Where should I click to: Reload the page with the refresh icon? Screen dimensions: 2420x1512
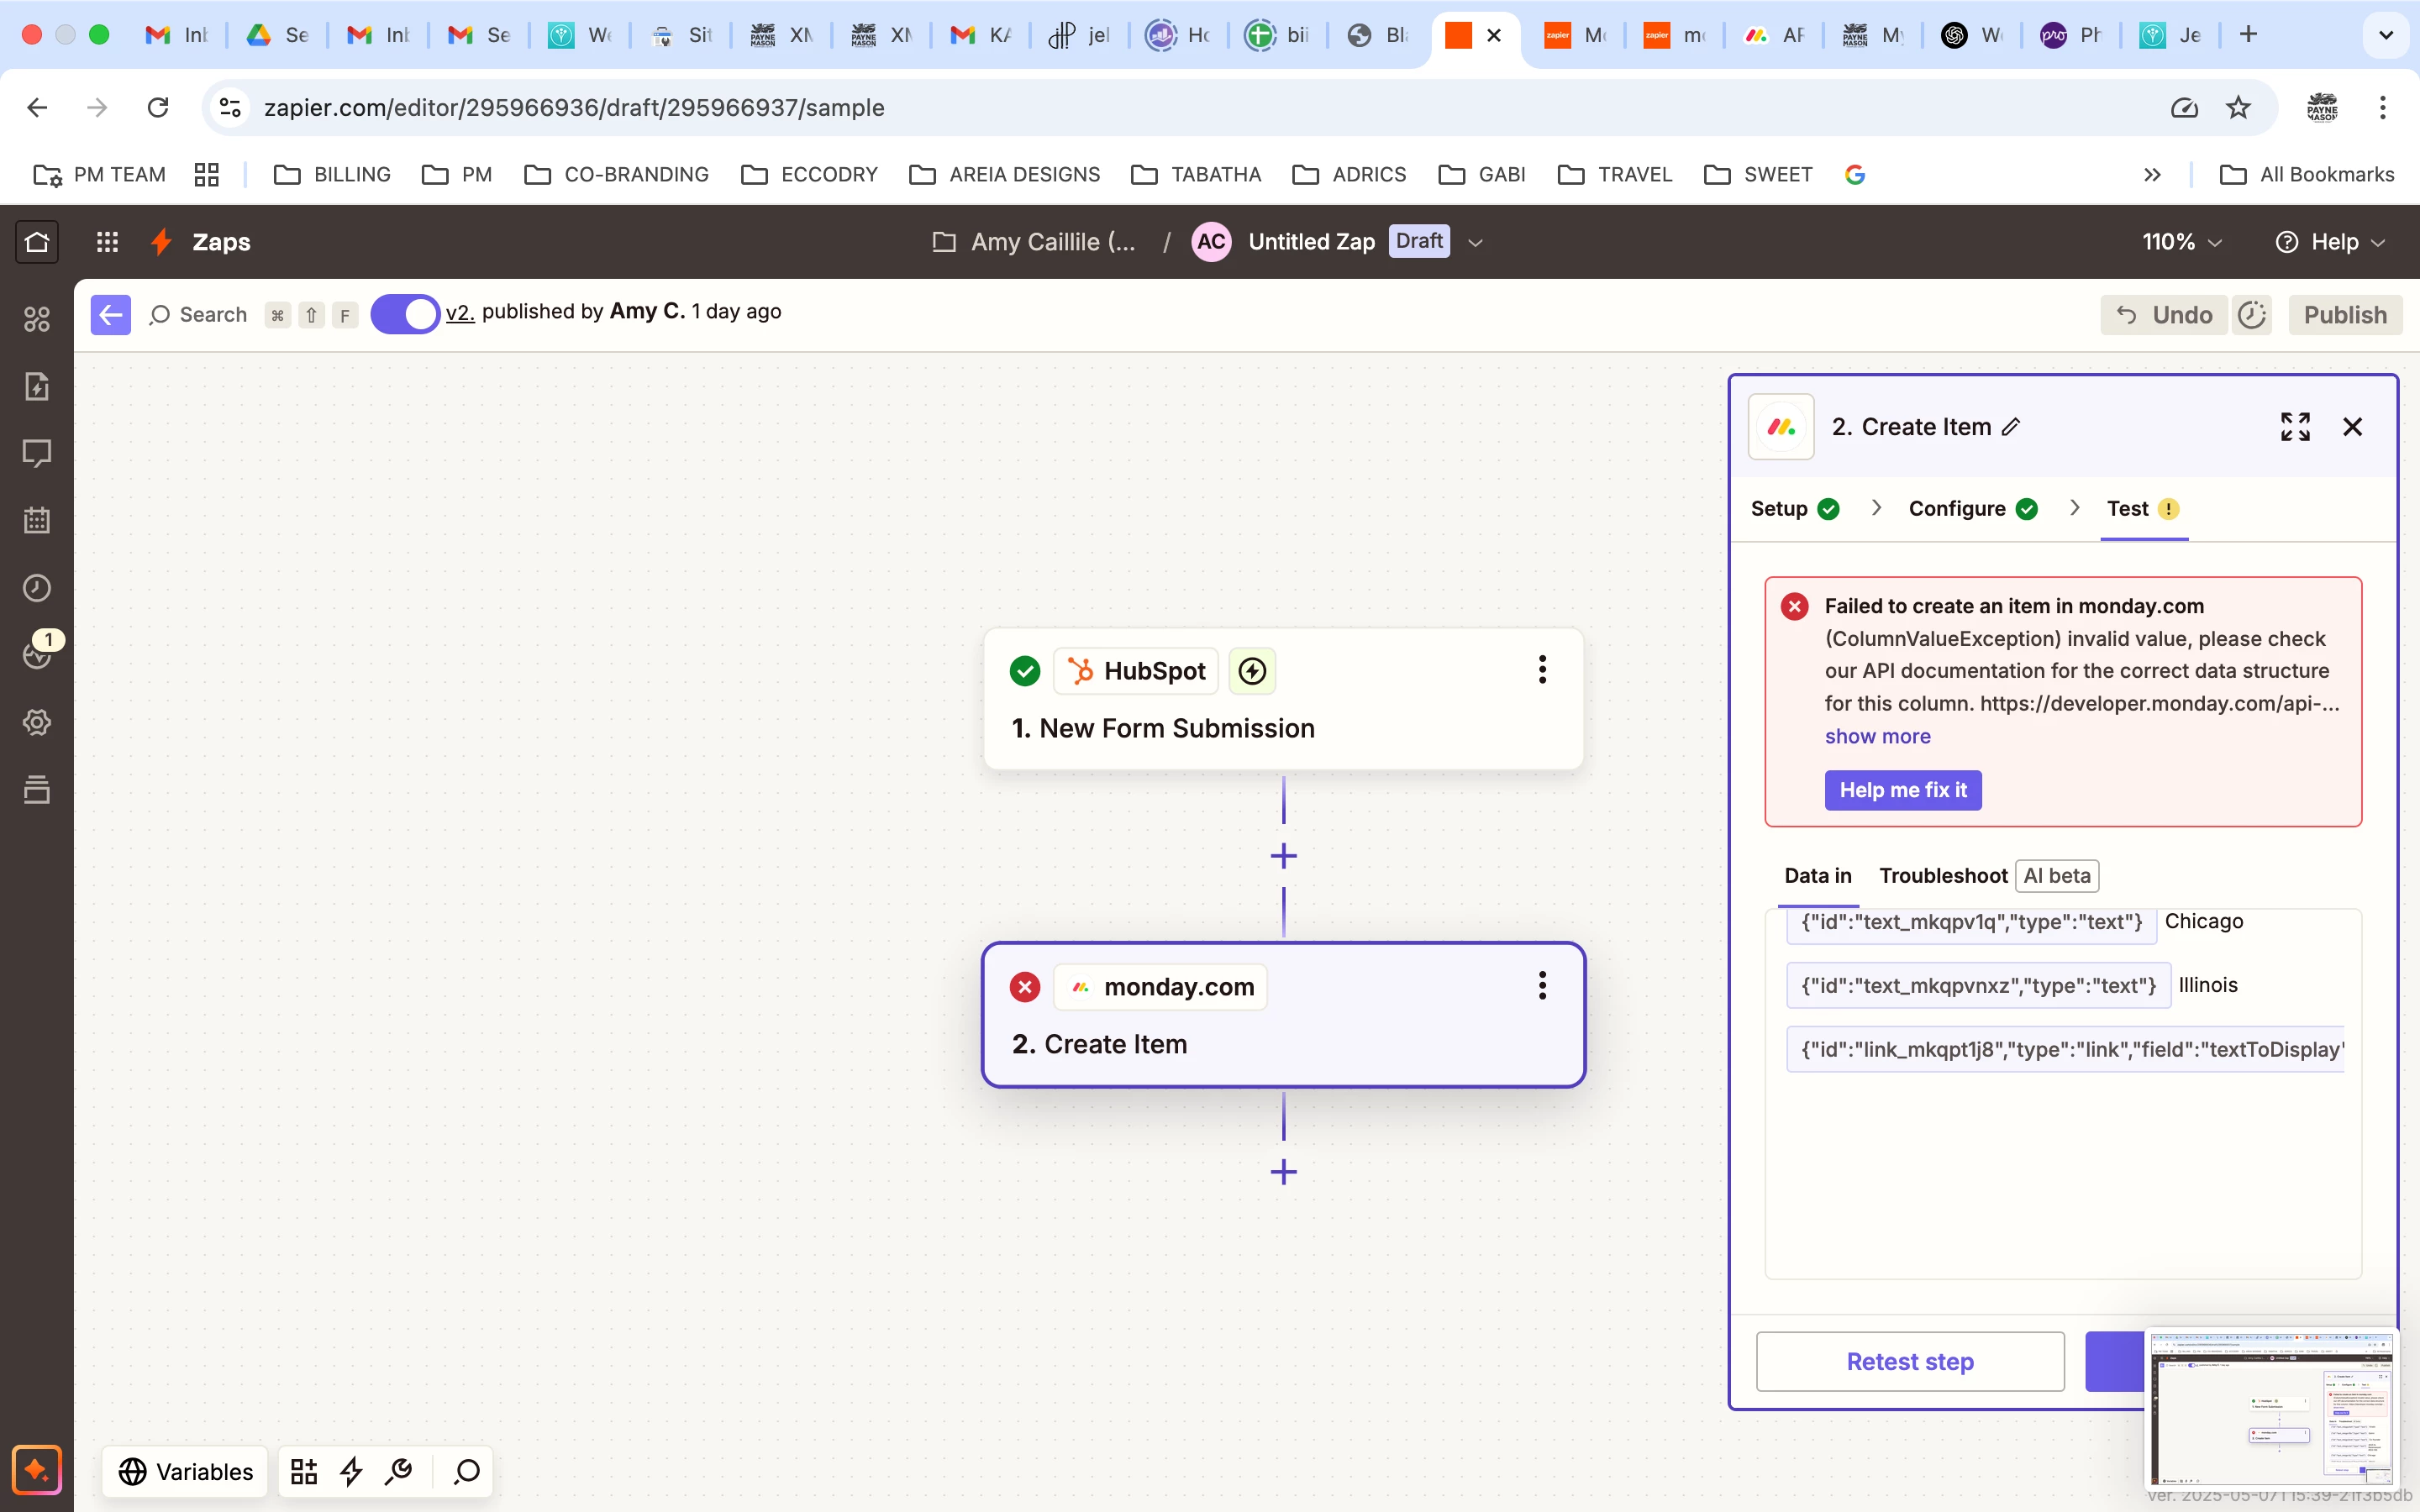pyautogui.click(x=158, y=107)
